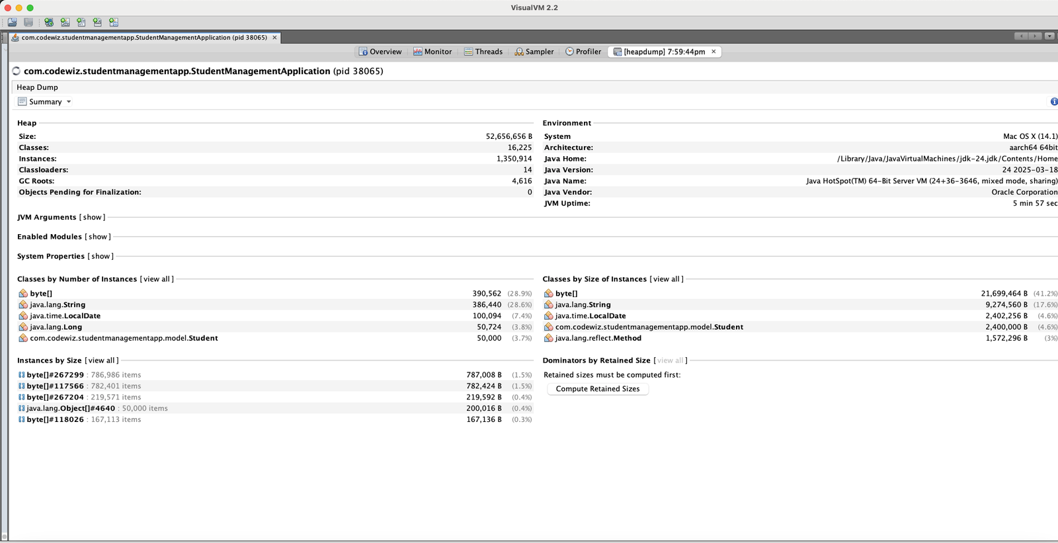Screen dimensions: 1058x543
Task: Open the documents list dropdown arrow
Action: [1049, 36]
